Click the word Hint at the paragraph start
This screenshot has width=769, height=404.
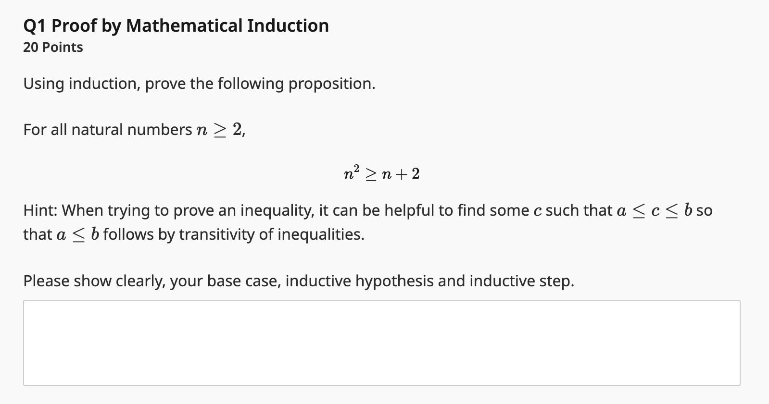pyautogui.click(x=39, y=210)
